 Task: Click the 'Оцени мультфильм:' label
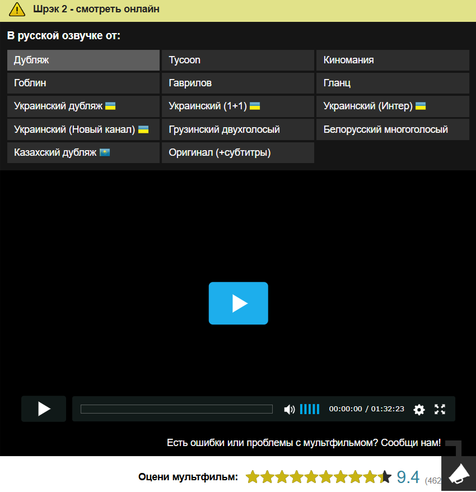(x=188, y=477)
